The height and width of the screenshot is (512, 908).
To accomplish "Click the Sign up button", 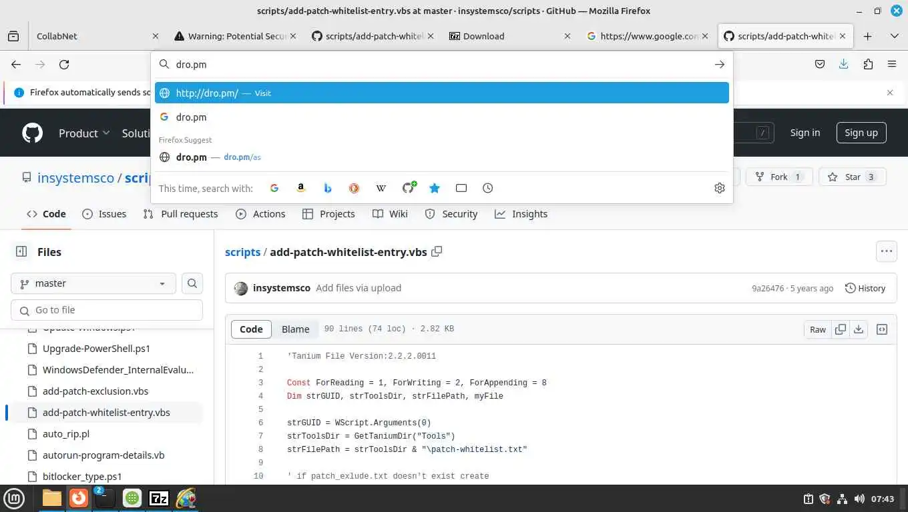I will pyautogui.click(x=861, y=133).
